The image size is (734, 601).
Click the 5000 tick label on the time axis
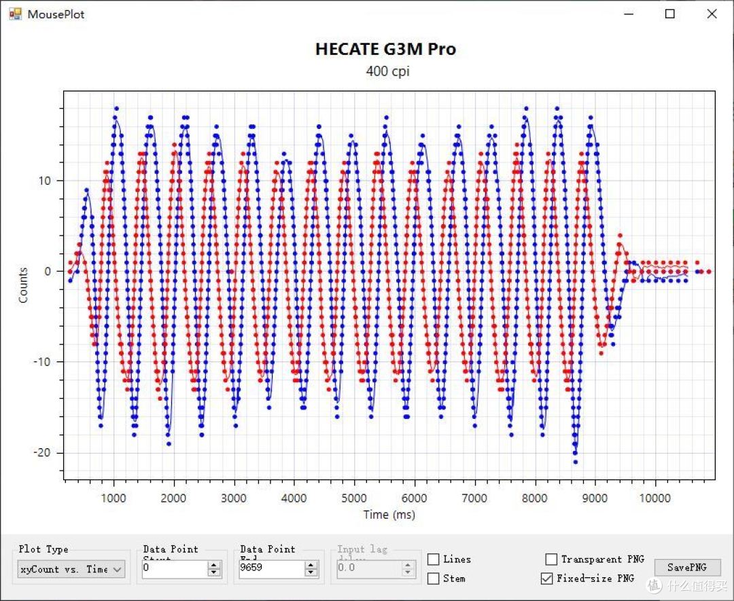pos(354,498)
